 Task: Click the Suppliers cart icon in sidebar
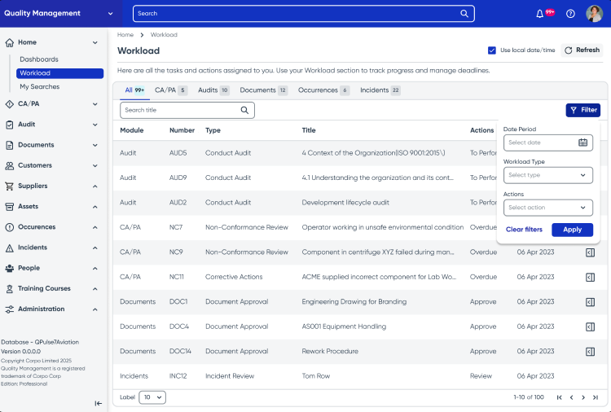tap(9, 186)
